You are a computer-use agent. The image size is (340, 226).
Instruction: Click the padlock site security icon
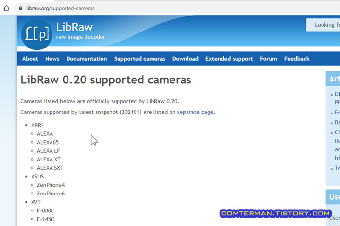(20, 8)
